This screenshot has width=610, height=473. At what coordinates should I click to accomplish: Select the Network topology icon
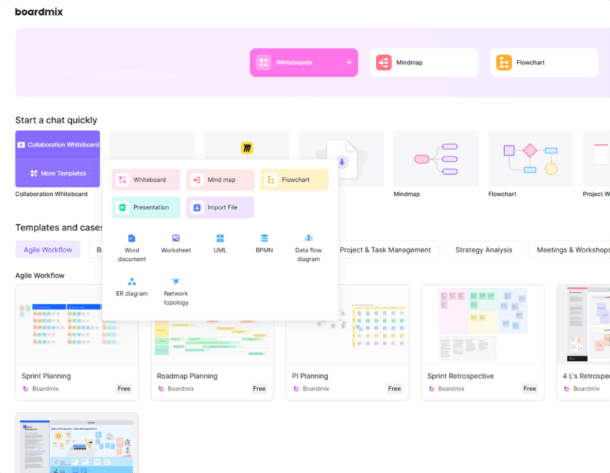pyautogui.click(x=176, y=282)
